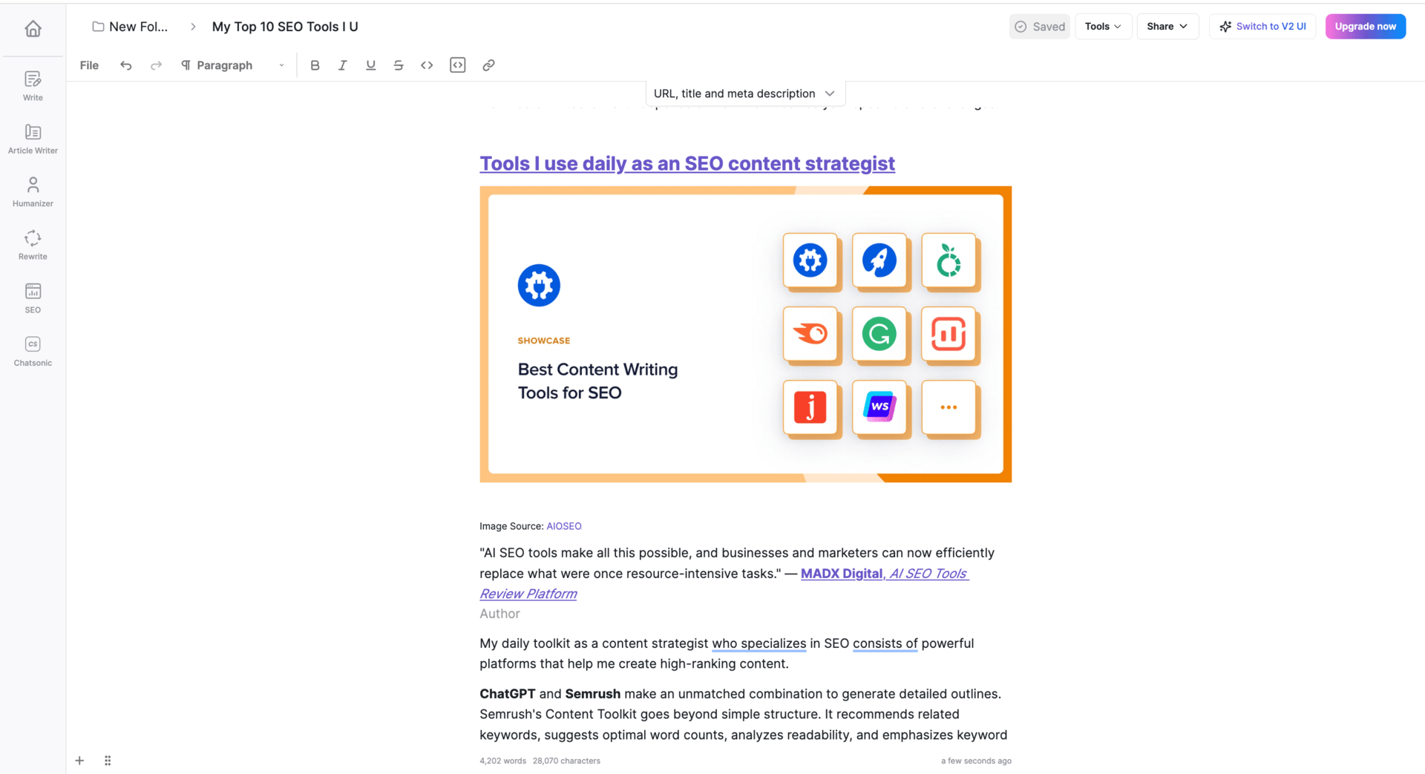Insert a code block
Screen dimensions: 1425x774
[458, 65]
